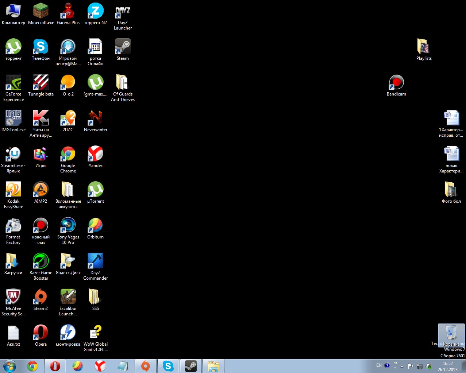Show hidden tray icons arrow
The width and height of the screenshot is (466, 373).
(x=402, y=366)
